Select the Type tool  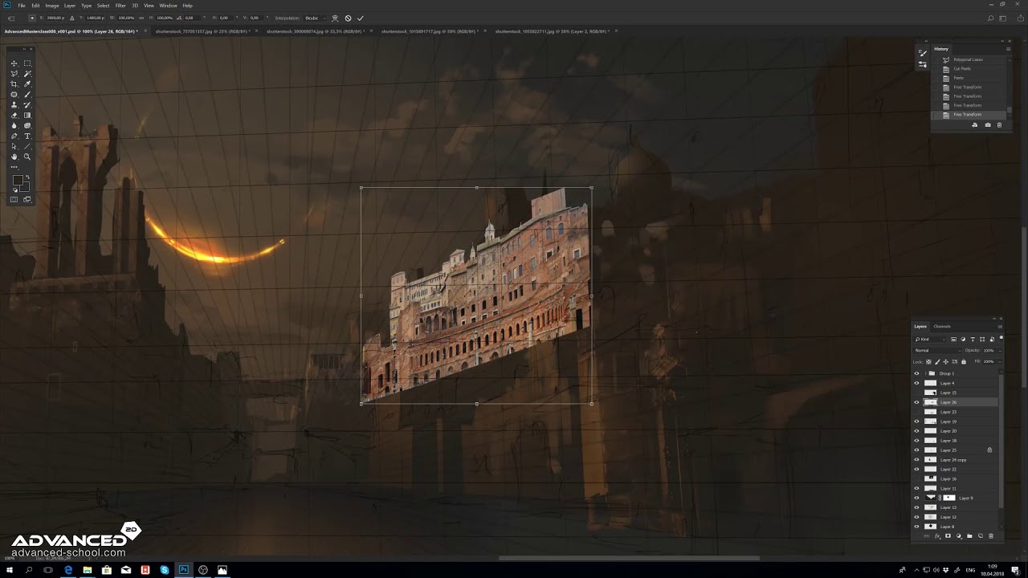pos(27,136)
